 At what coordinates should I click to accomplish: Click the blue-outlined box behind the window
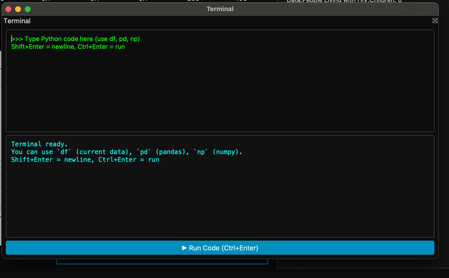click(162, 262)
